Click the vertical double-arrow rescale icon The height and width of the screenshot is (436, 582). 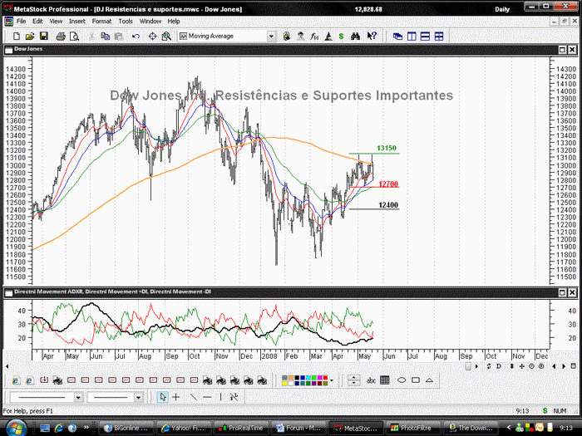pos(512,366)
